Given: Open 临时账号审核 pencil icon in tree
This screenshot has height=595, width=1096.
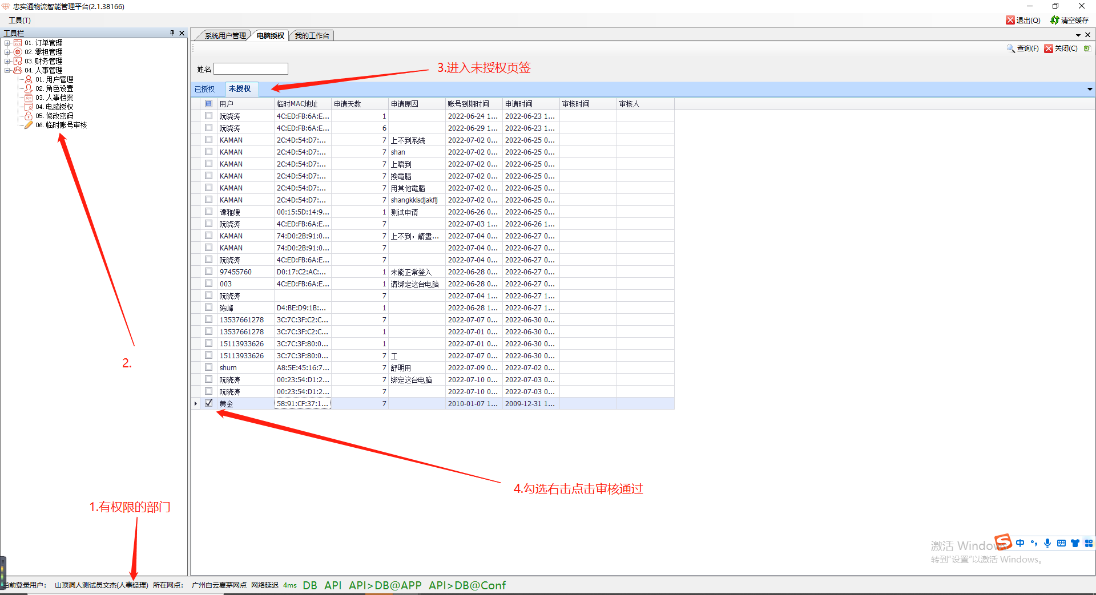Looking at the screenshot, I should click(28, 125).
